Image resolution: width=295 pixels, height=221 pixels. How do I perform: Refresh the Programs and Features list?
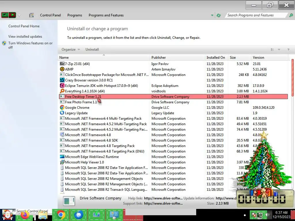[218, 15]
